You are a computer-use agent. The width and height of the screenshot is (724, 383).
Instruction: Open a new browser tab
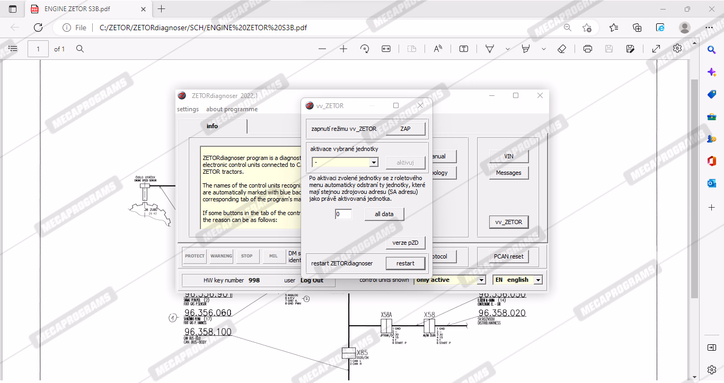(x=162, y=9)
